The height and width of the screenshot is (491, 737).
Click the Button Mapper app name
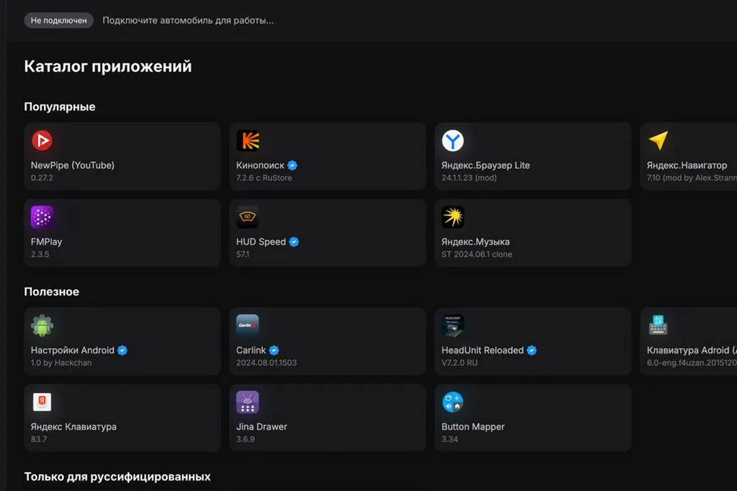pyautogui.click(x=473, y=427)
